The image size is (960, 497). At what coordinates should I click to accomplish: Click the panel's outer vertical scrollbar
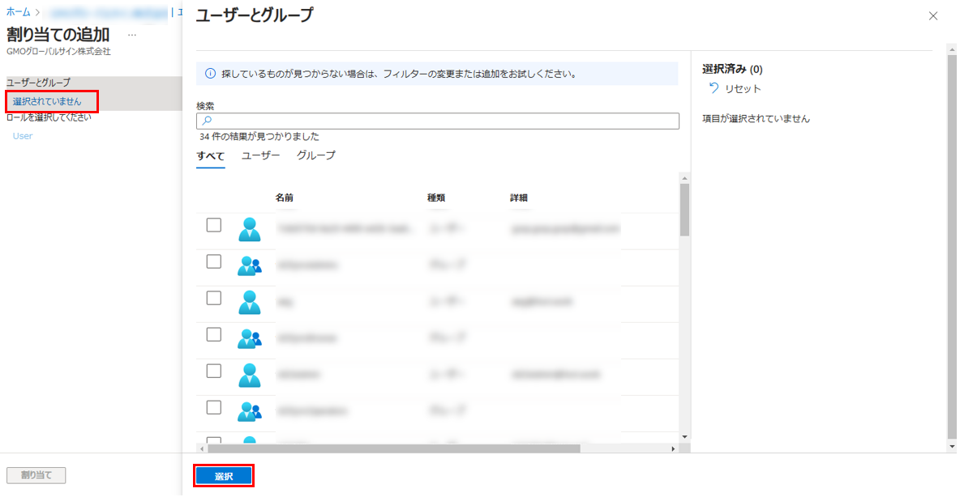[x=951, y=247]
